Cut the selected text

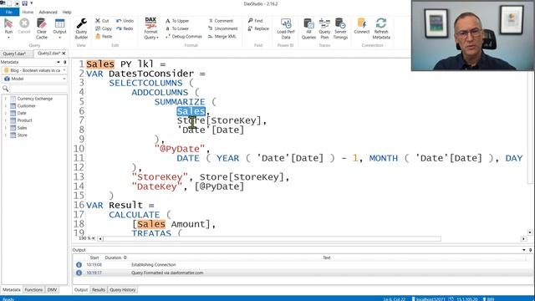[x=102, y=21]
